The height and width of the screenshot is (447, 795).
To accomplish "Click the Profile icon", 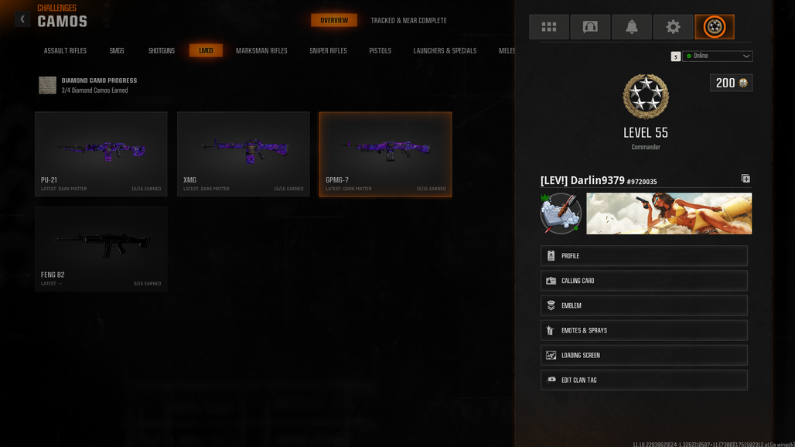I will pyautogui.click(x=551, y=256).
